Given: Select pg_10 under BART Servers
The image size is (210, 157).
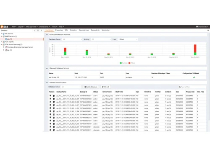Looking at the screenshot, I should (10, 39).
